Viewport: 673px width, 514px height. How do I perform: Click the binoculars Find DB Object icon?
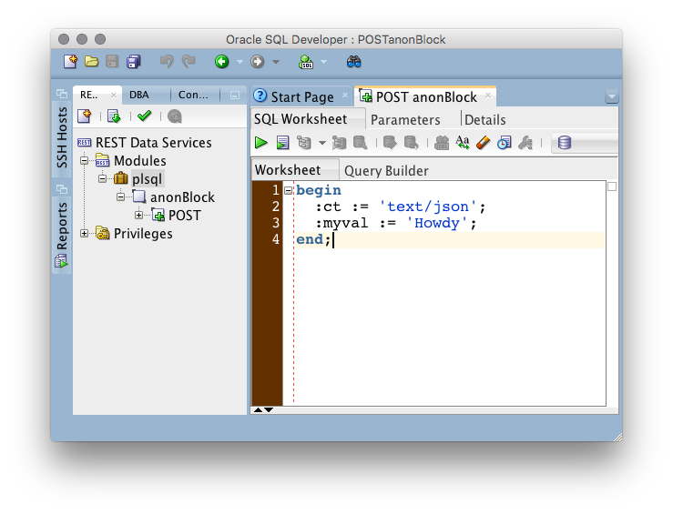[x=353, y=62]
